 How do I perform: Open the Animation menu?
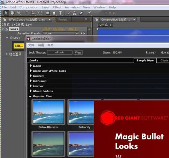[x=72, y=7]
